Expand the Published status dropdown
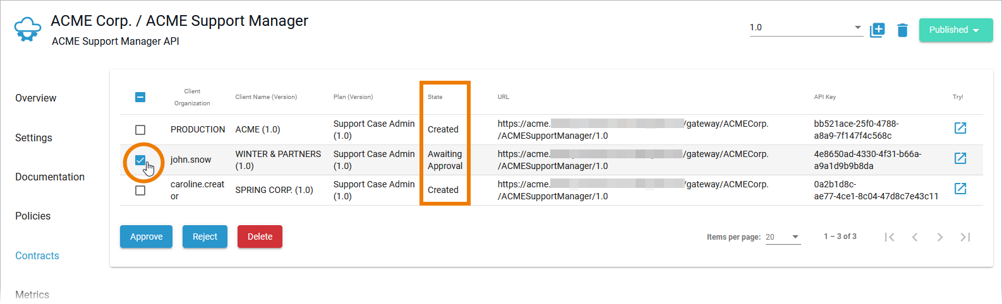 955,30
